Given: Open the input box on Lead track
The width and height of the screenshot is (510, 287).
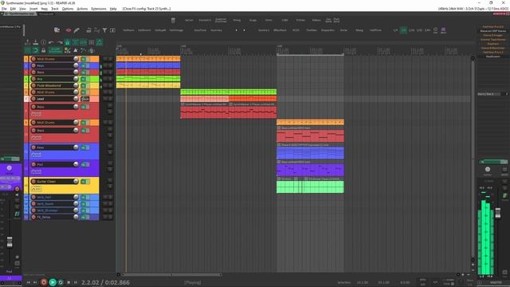Looking at the screenshot, I should (x=85, y=99).
